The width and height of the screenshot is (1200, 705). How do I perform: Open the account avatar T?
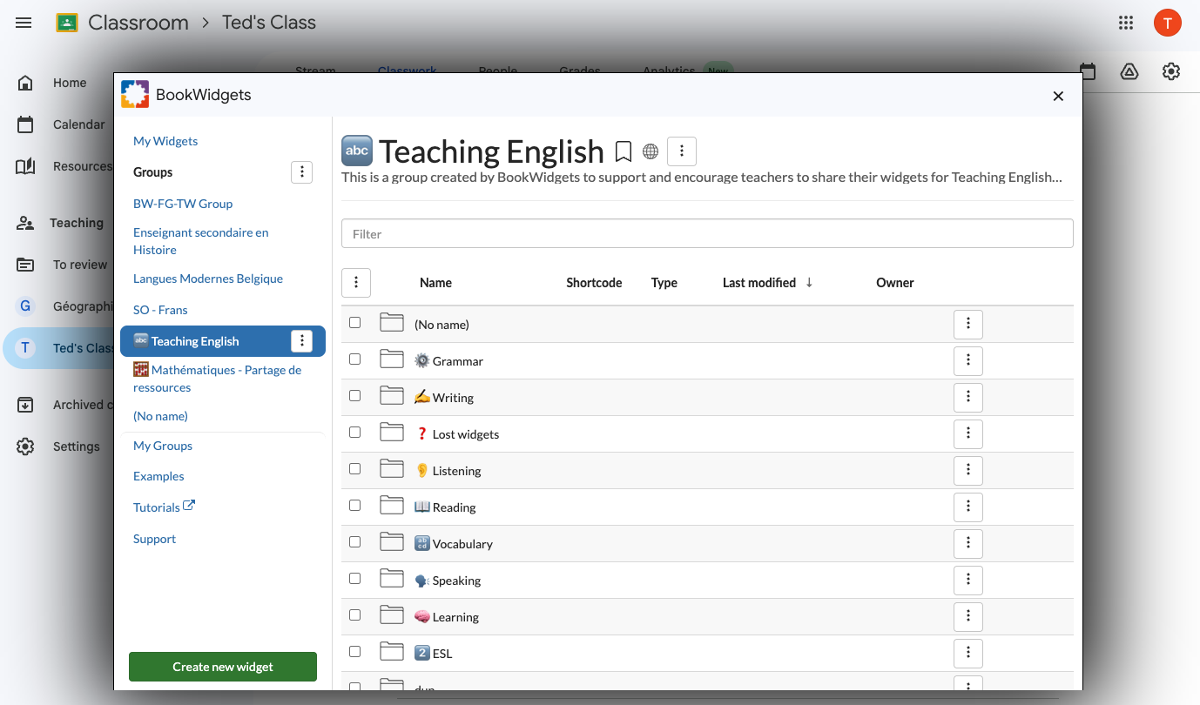coord(1168,23)
